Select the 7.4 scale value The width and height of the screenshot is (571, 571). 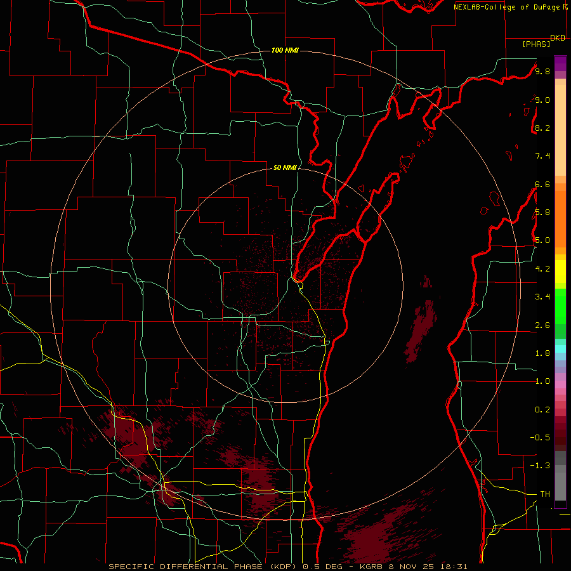point(542,156)
